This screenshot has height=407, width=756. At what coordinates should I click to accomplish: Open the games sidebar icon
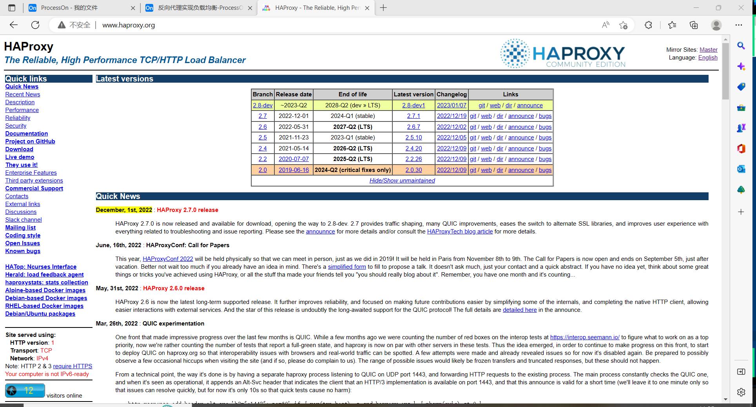pos(741,128)
